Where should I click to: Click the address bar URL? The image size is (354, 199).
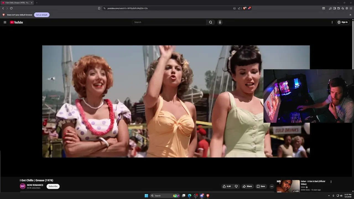[x=127, y=8]
